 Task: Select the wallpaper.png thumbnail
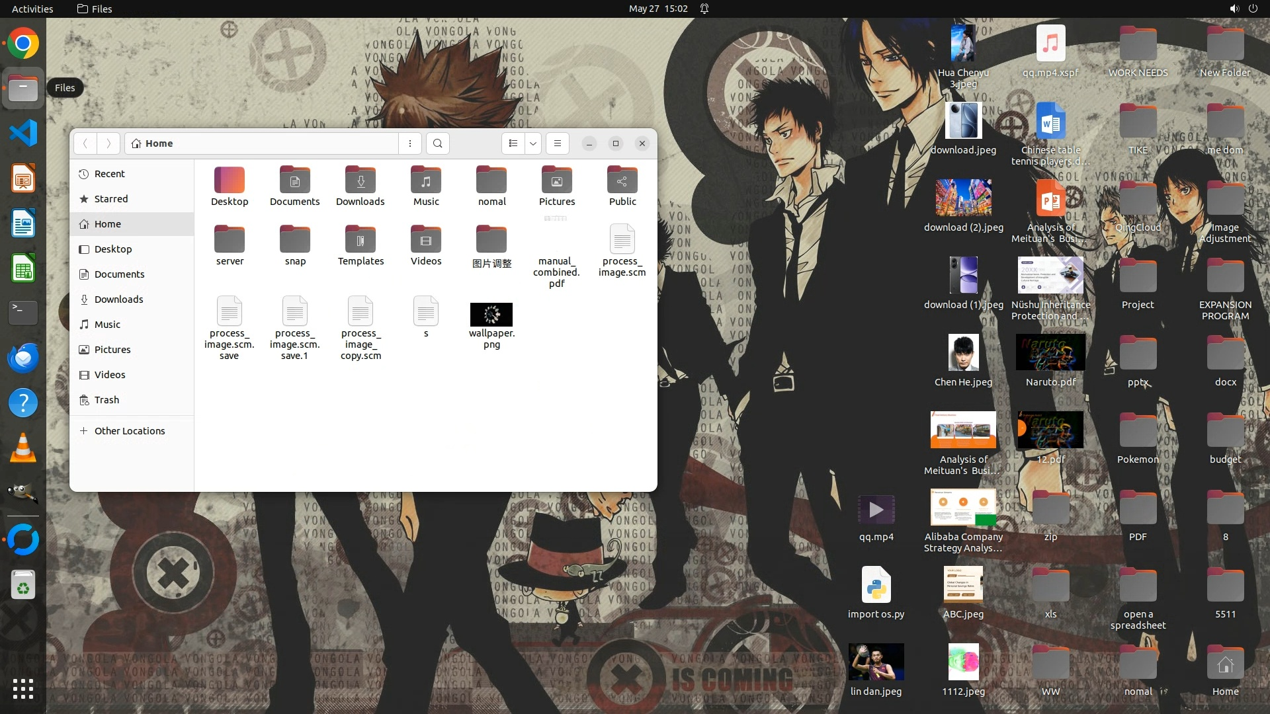coord(491,315)
